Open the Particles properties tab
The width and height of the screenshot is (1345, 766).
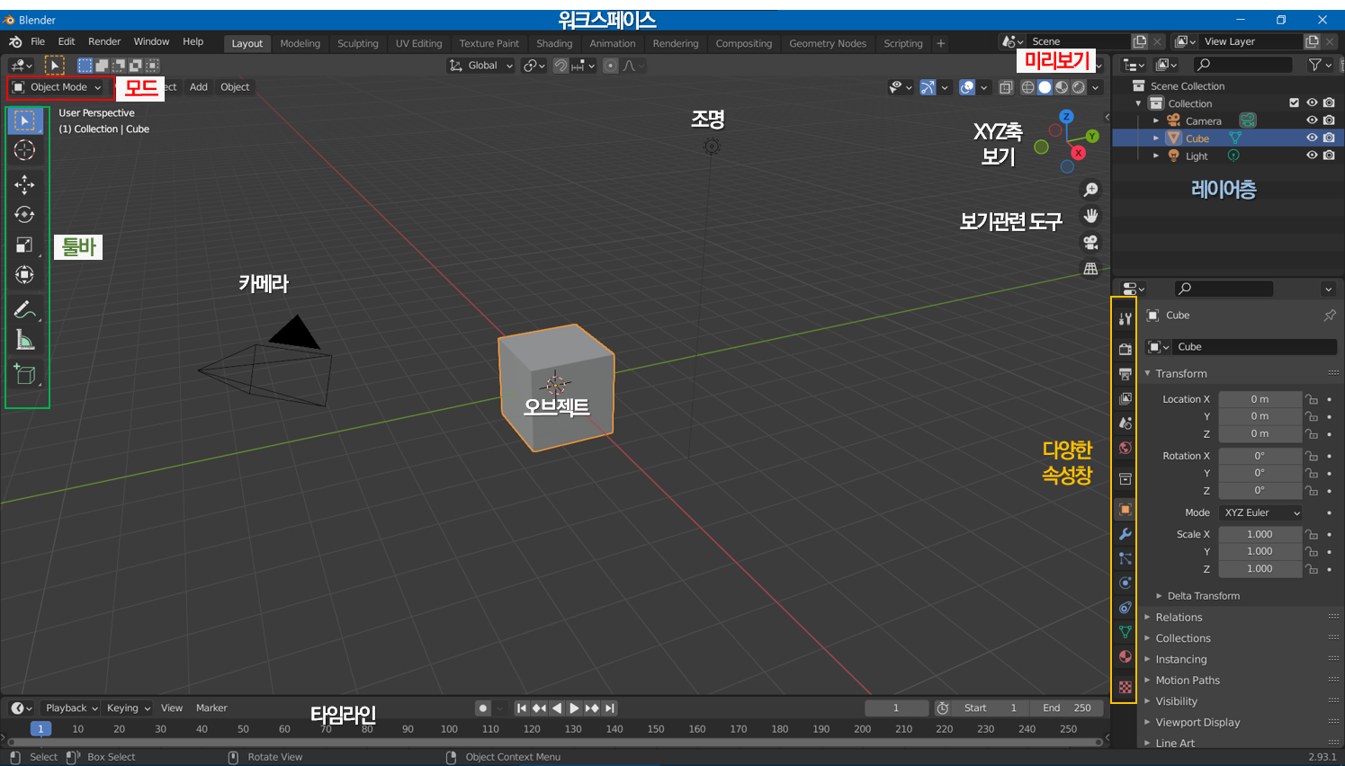(x=1125, y=558)
